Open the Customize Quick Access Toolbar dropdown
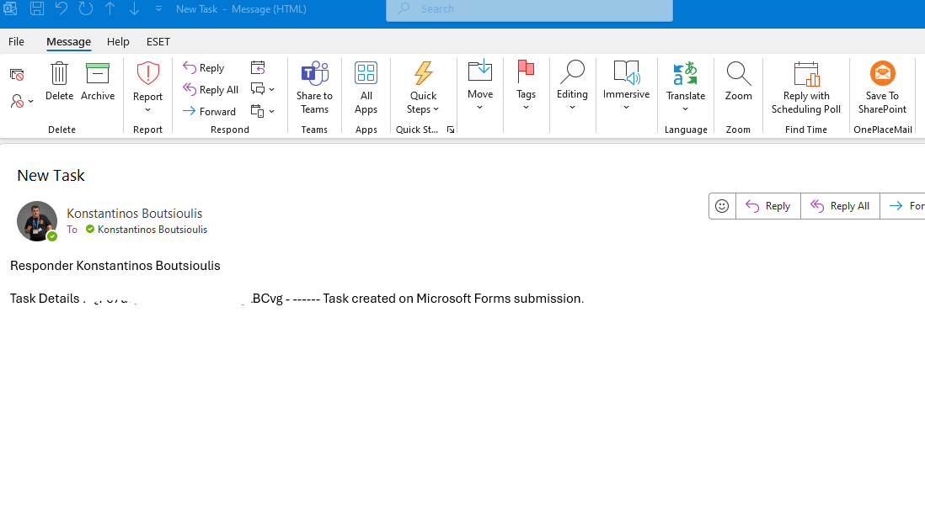925x508 pixels. [x=158, y=8]
